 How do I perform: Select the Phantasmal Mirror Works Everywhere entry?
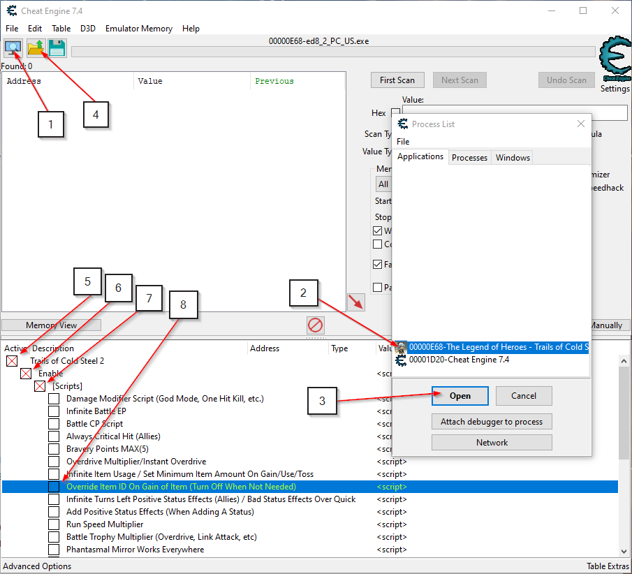135,550
